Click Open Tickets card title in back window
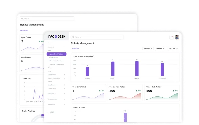 26,37
